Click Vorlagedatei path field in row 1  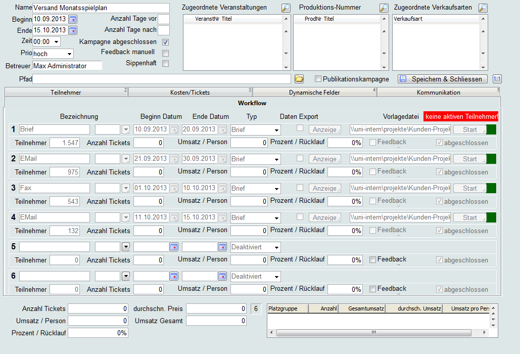(400, 129)
